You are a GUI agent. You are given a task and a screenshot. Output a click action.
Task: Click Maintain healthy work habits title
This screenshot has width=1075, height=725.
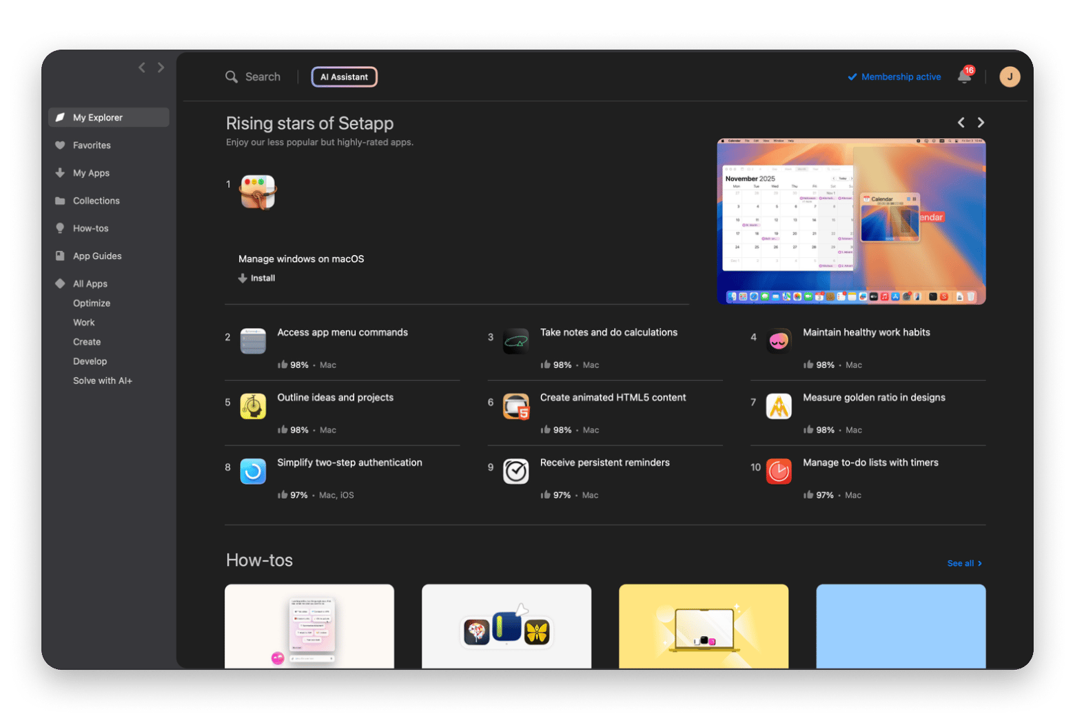[866, 332]
